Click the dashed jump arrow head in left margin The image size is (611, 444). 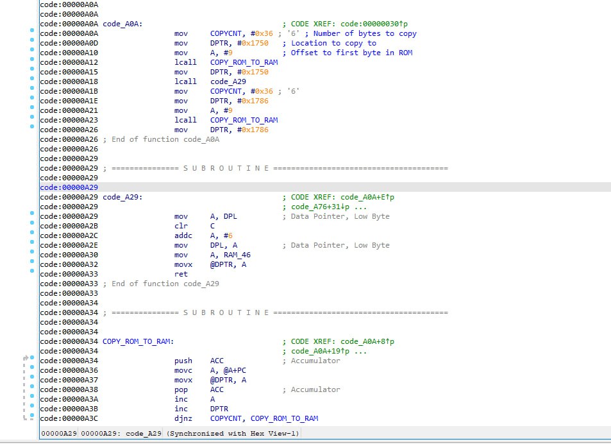pos(26,357)
